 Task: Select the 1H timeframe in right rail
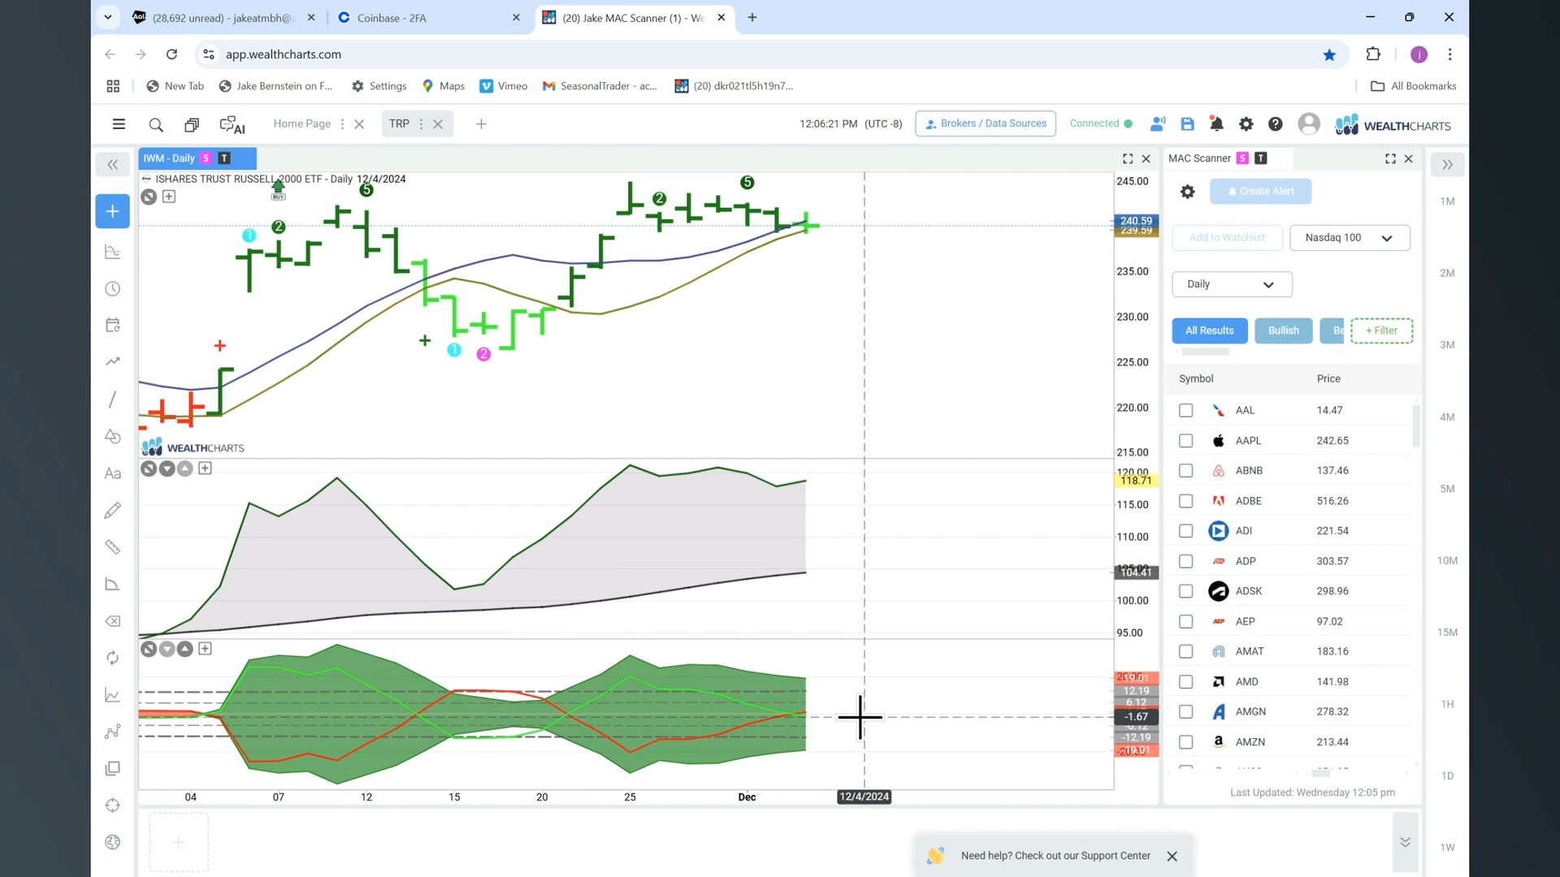pyautogui.click(x=1447, y=704)
